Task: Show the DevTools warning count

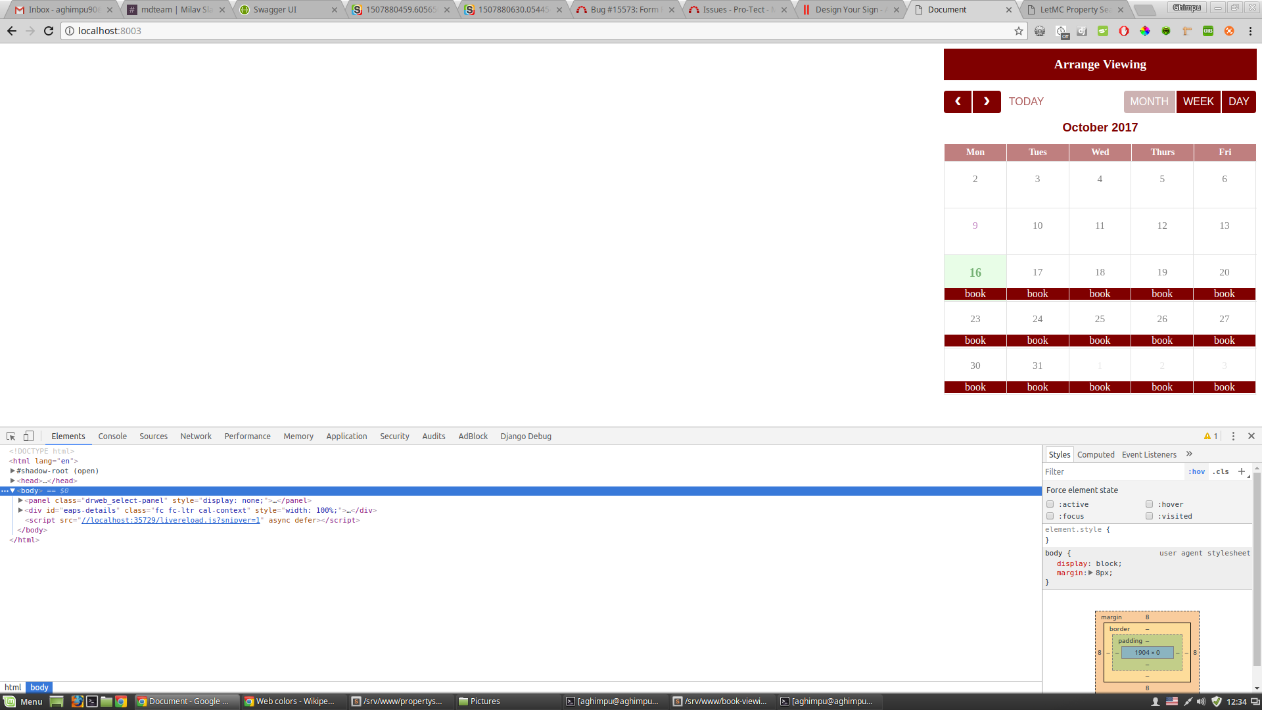Action: (1211, 436)
